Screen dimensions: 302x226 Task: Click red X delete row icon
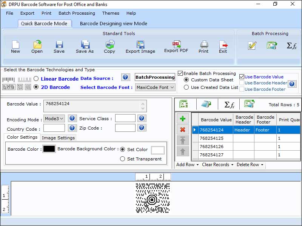(183, 130)
